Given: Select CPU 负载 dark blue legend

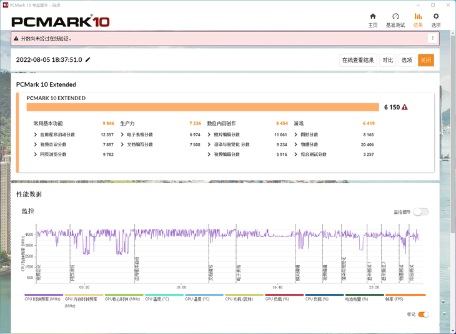Looking at the screenshot, I should point(325,295).
